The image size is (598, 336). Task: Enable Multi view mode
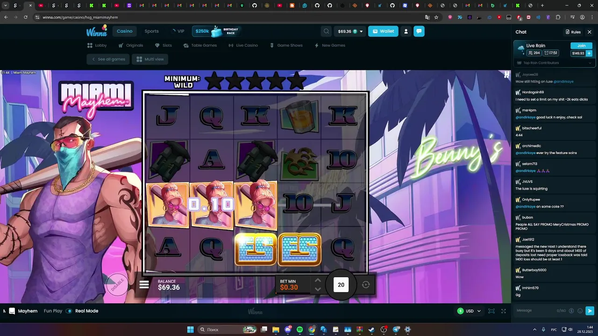150,59
